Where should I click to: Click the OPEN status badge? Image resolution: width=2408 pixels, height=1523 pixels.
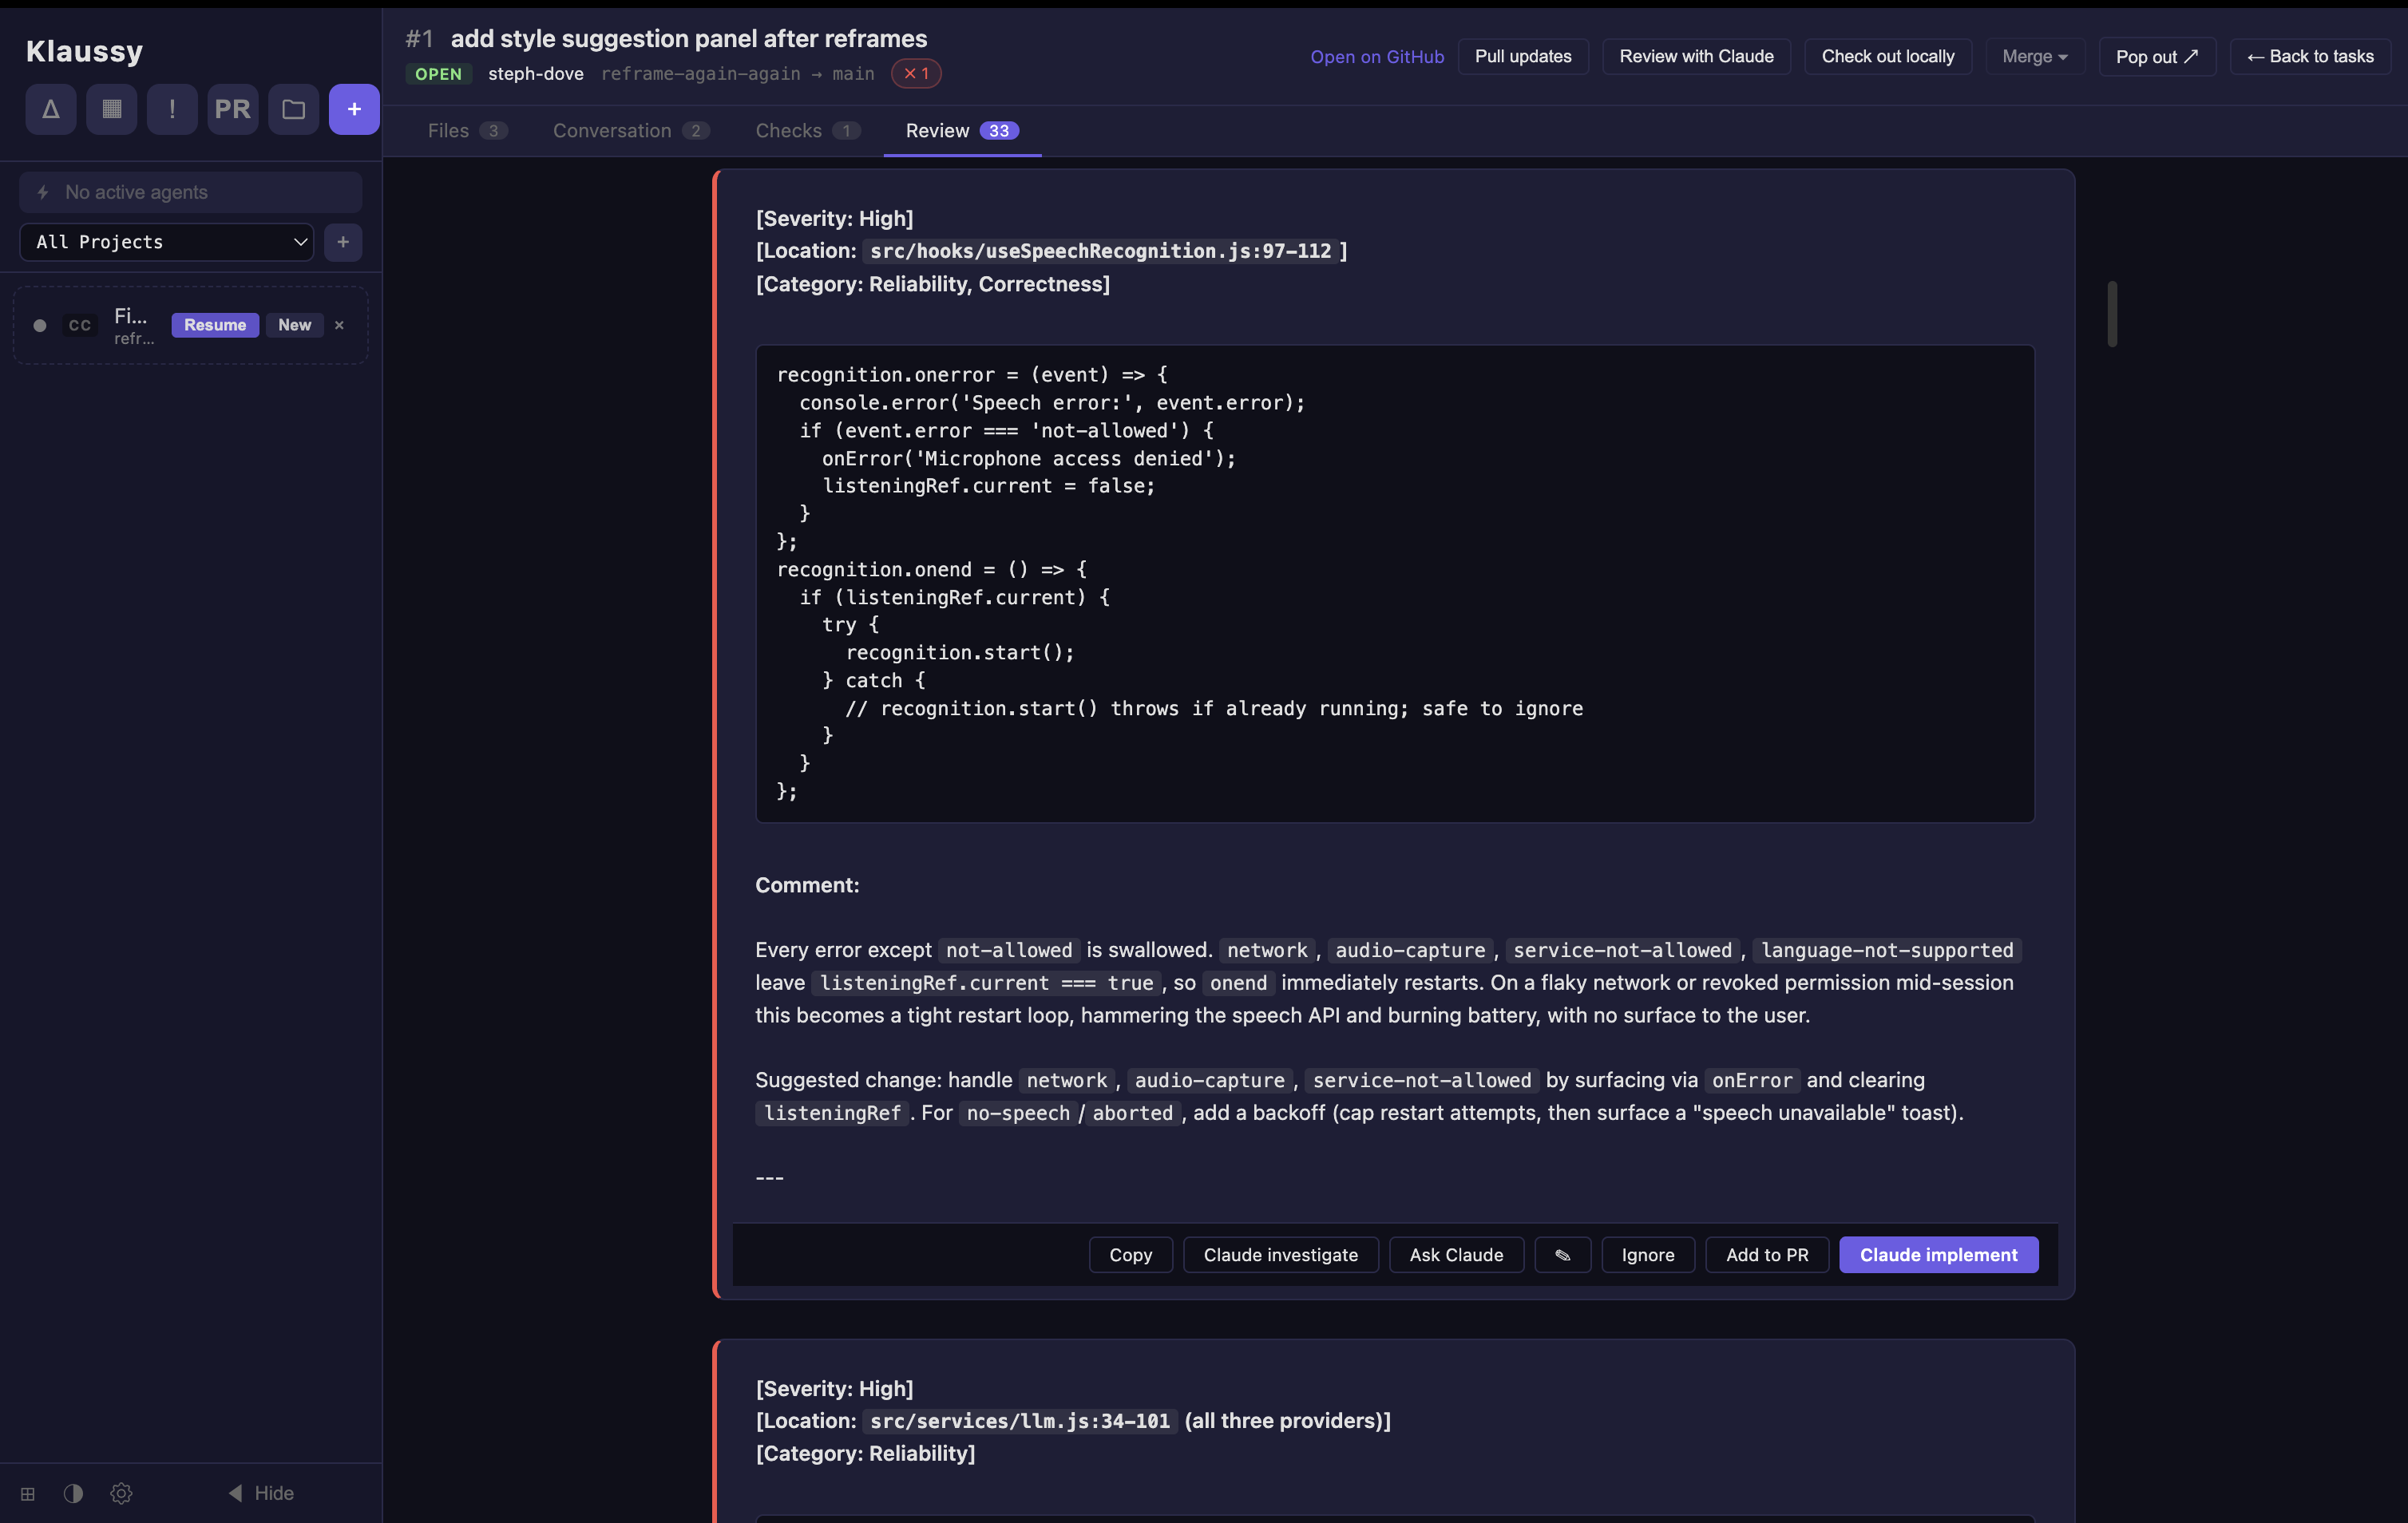(438, 74)
